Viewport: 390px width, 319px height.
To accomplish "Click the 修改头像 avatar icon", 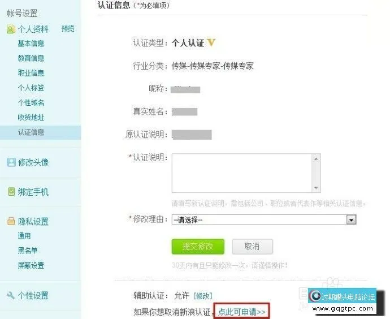I will pyautogui.click(x=11, y=162).
